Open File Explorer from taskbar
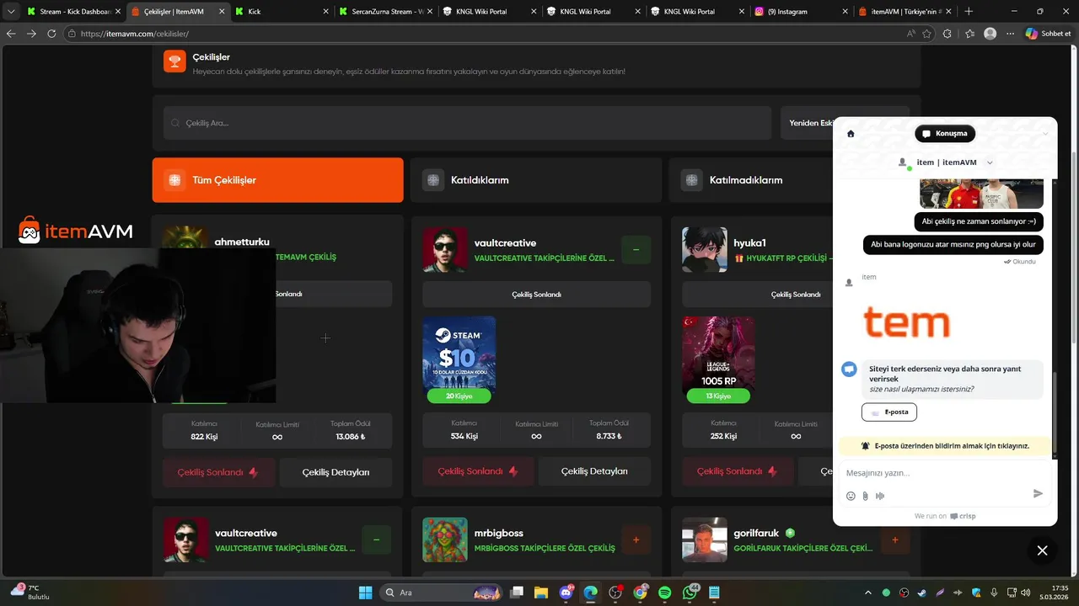Screen dimensions: 1079x606 540,593
